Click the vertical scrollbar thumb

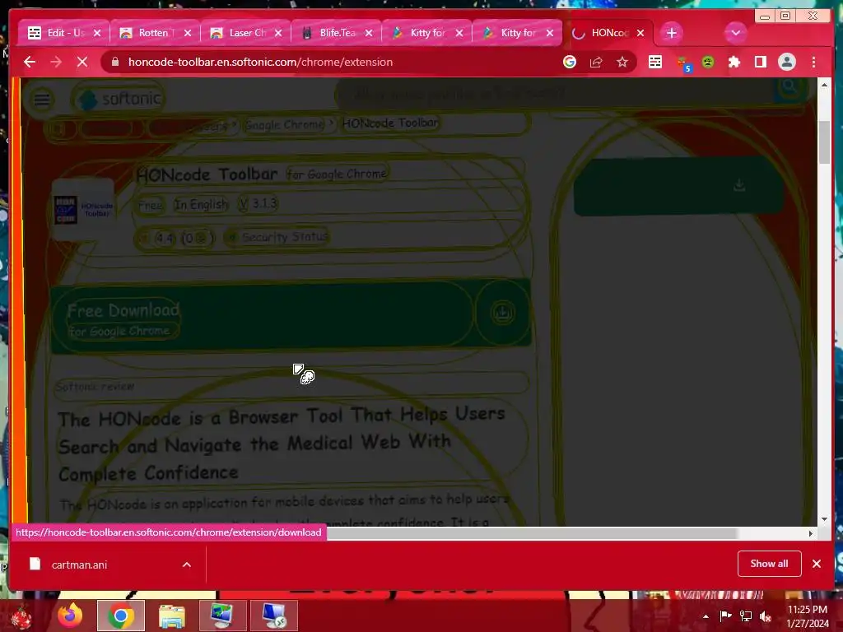[x=824, y=142]
